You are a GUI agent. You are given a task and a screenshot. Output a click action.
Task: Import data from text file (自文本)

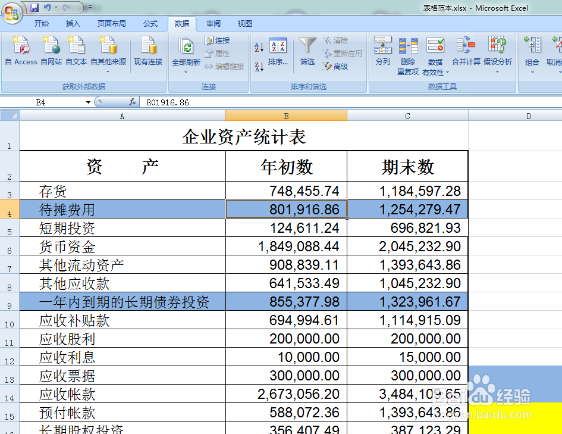click(76, 51)
